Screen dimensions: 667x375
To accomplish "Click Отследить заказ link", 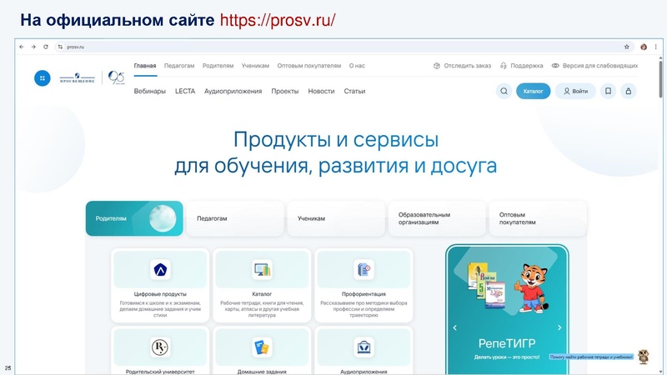I will tap(463, 66).
